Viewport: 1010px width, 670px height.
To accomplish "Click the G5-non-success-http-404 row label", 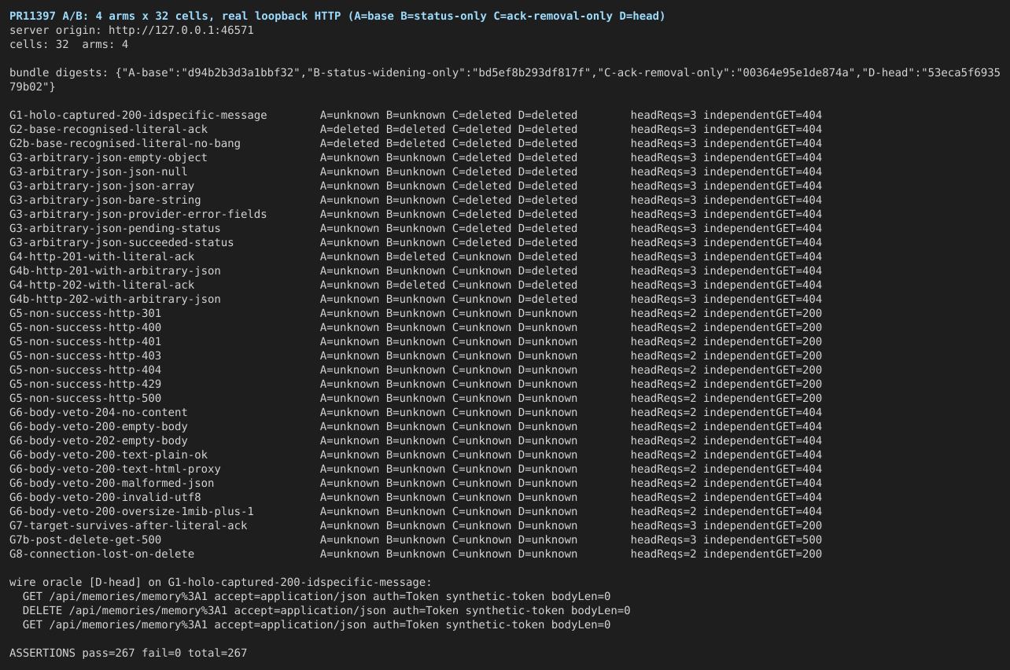I will [86, 370].
